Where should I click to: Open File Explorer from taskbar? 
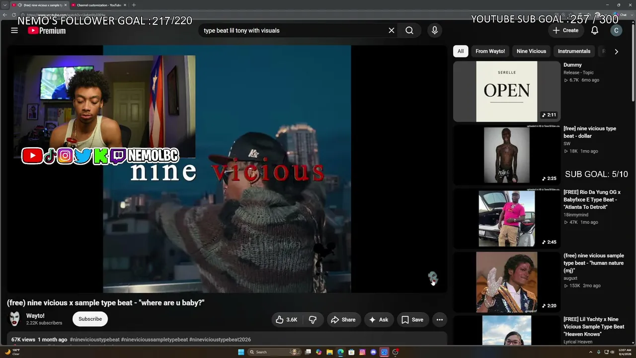click(329, 352)
